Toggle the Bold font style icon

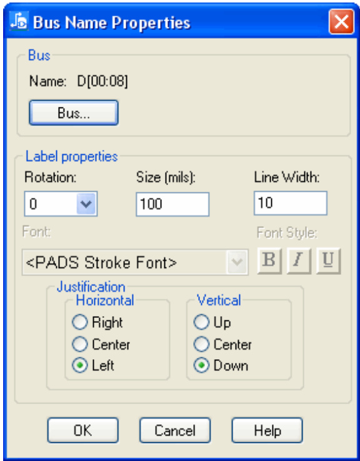[x=269, y=261]
